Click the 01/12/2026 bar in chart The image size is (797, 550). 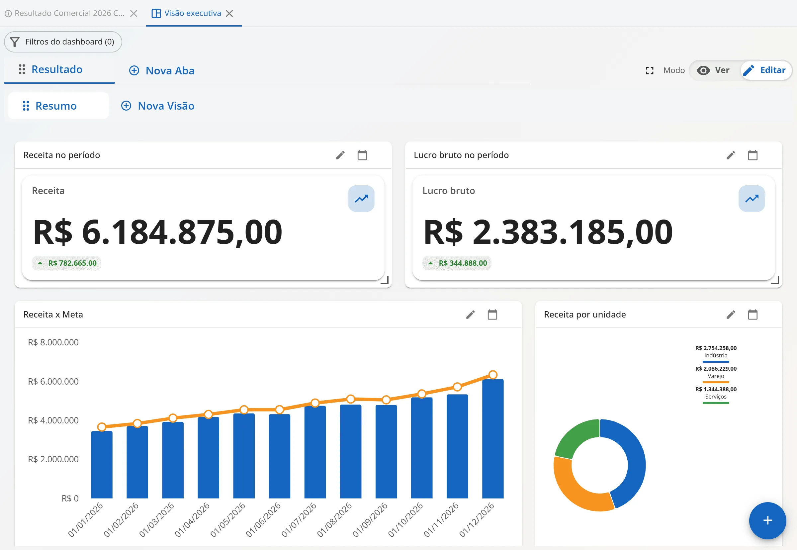(493, 439)
